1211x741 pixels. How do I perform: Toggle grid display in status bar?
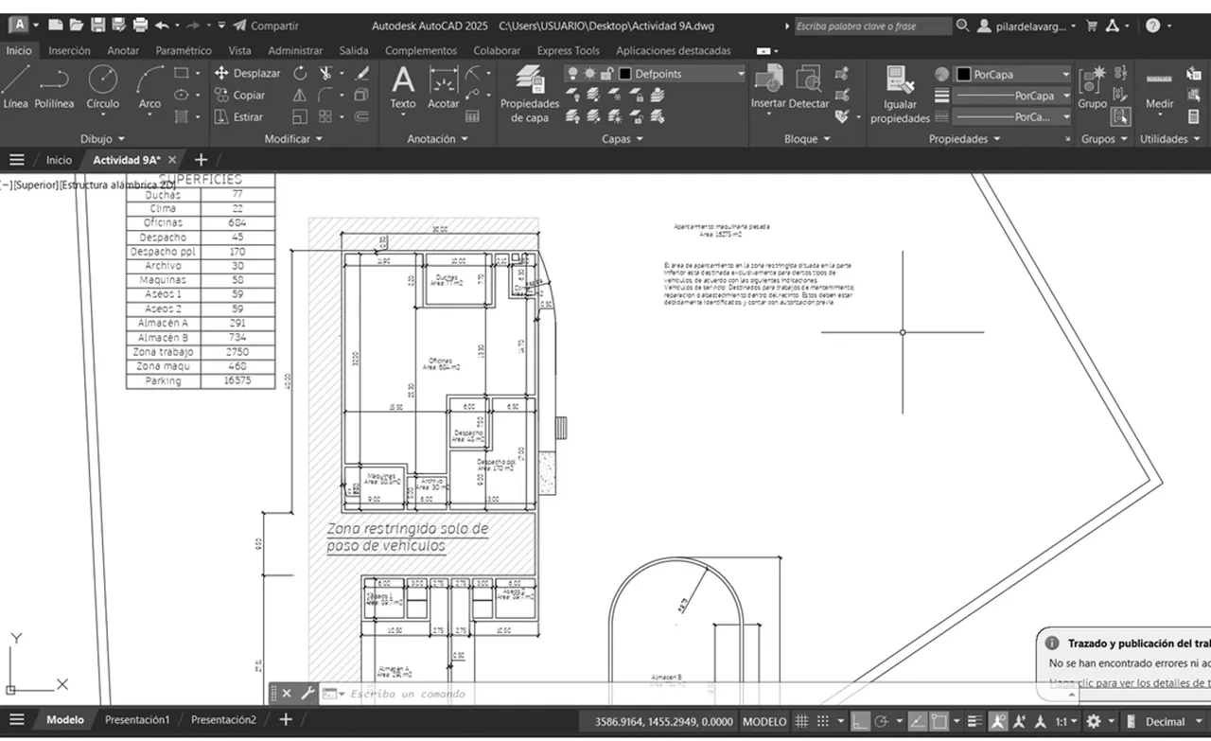[x=801, y=722]
